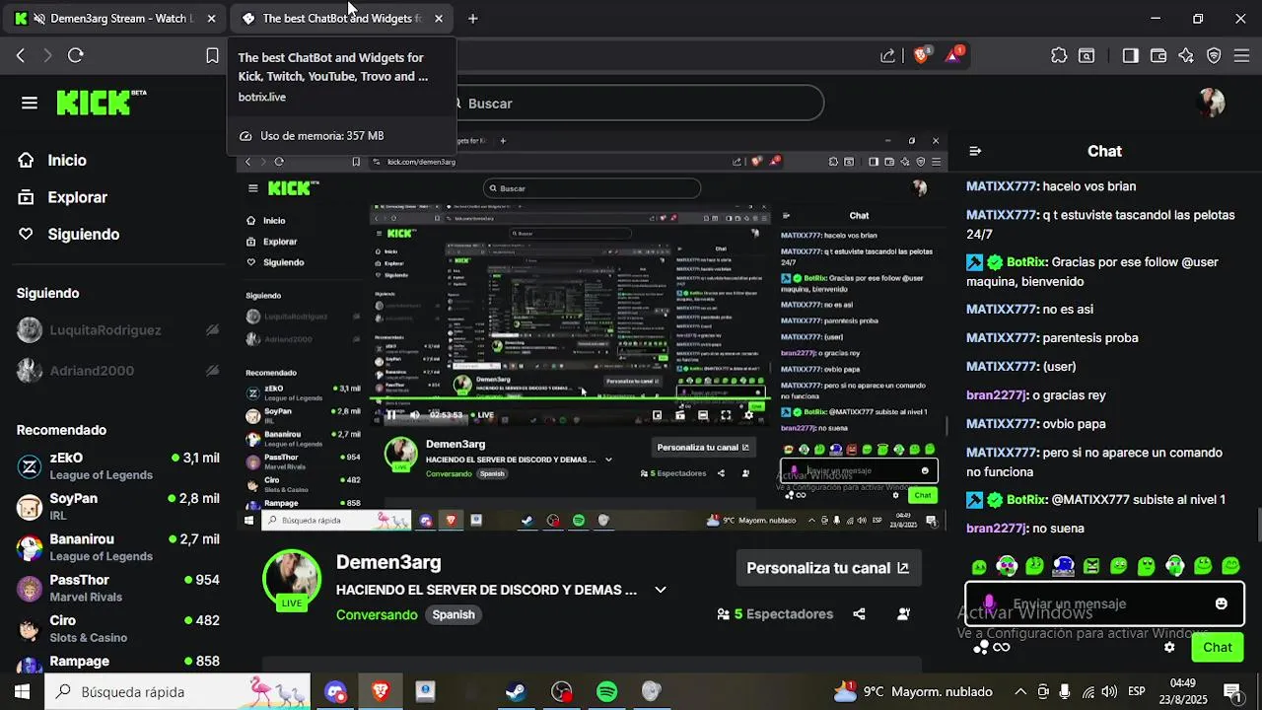
Task: Send the message with the green Chat button
Action: pos(1217,647)
